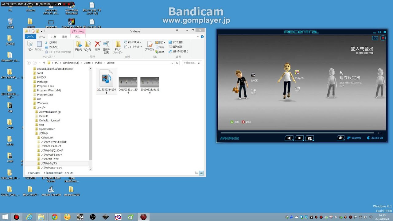Viewport: 393px width, 221px height.
Task: Click Copy path (パスのコピー) in ribbon
Action: [53, 47]
